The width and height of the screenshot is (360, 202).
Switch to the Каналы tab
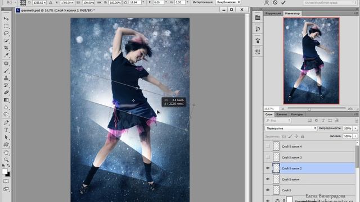pyautogui.click(x=281, y=114)
